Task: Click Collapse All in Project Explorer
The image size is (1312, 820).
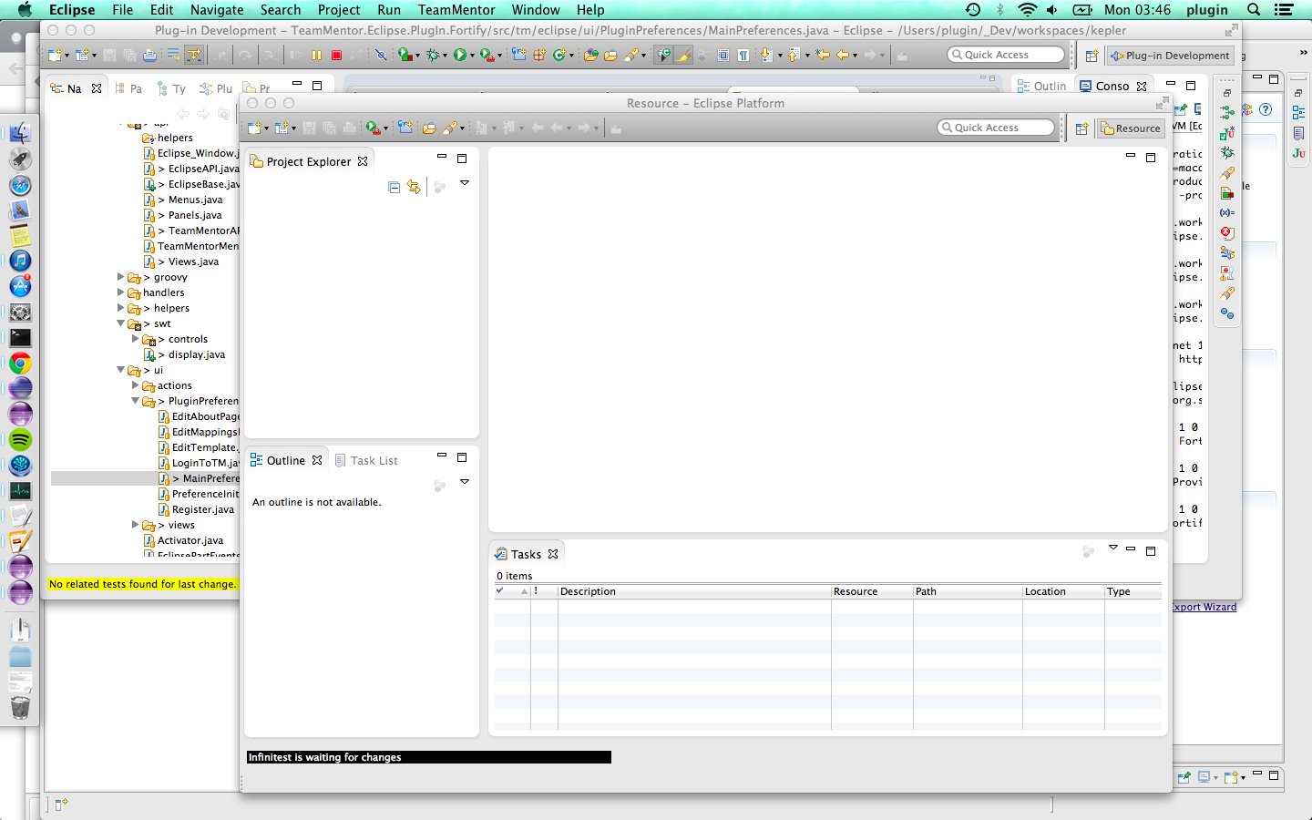Action: point(394,187)
